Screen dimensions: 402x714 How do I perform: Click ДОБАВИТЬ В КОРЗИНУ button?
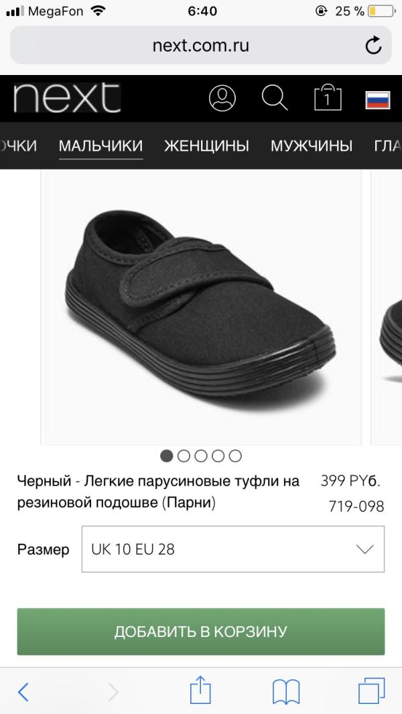pyautogui.click(x=201, y=632)
